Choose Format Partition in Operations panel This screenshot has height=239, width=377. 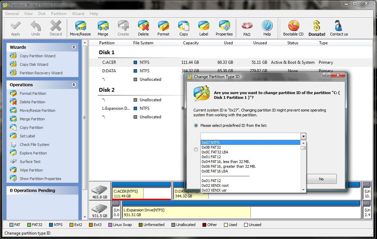click(33, 93)
